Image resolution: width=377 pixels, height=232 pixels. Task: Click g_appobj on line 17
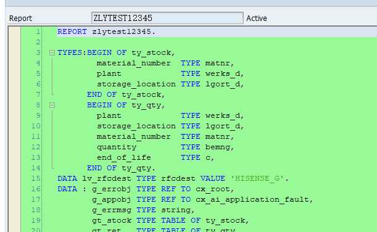112,200
